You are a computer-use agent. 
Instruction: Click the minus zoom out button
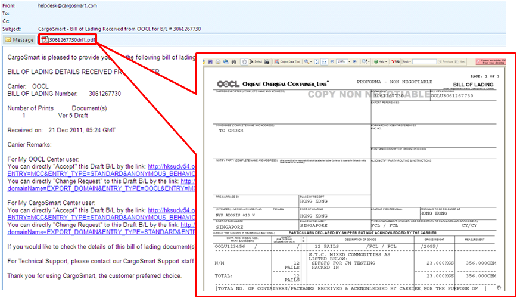point(334,61)
